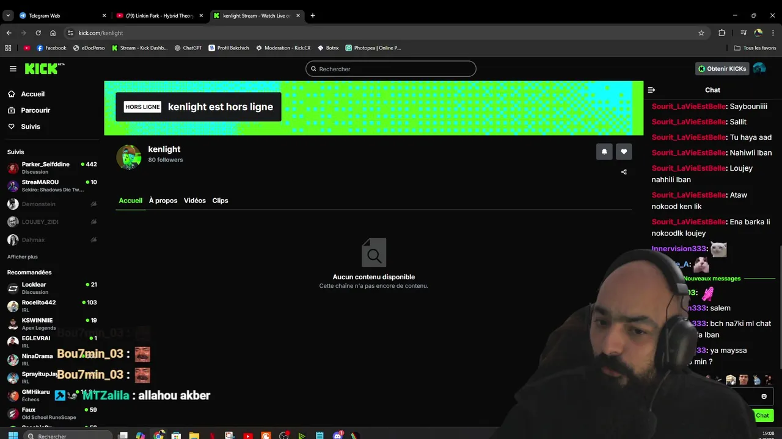Bookmark this page with star icon
Screen dimensions: 782x439
coord(701,33)
